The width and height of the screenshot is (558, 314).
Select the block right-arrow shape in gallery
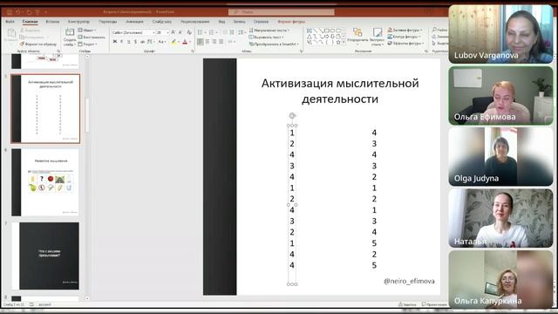click(x=326, y=37)
